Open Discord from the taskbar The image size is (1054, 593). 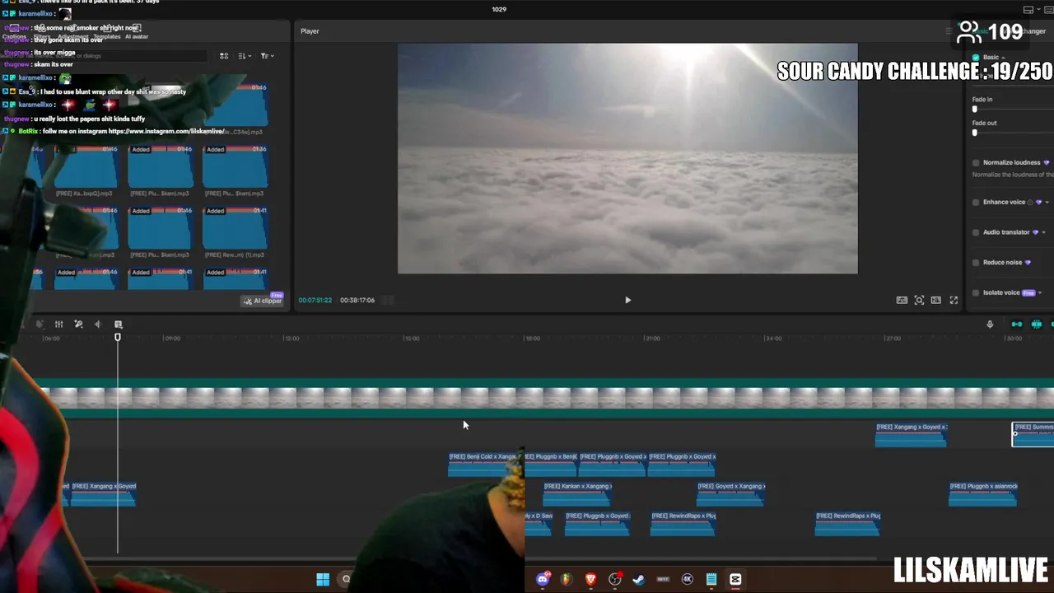point(543,579)
